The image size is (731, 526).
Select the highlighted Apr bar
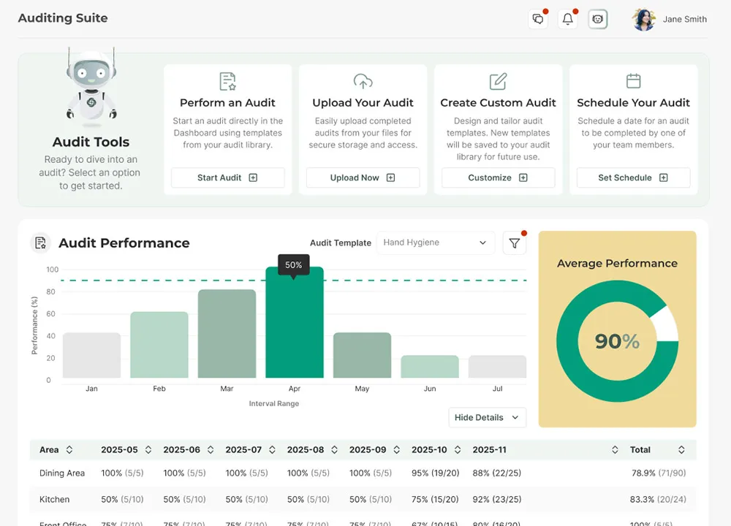click(295, 322)
